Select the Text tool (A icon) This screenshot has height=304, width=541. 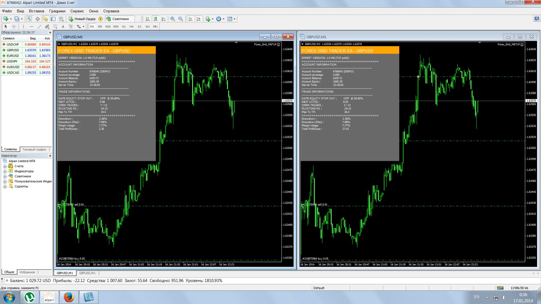point(63,26)
